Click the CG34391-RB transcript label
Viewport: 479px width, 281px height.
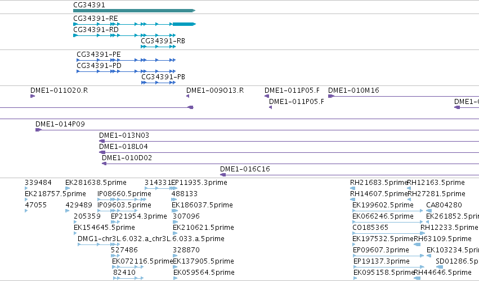(163, 41)
